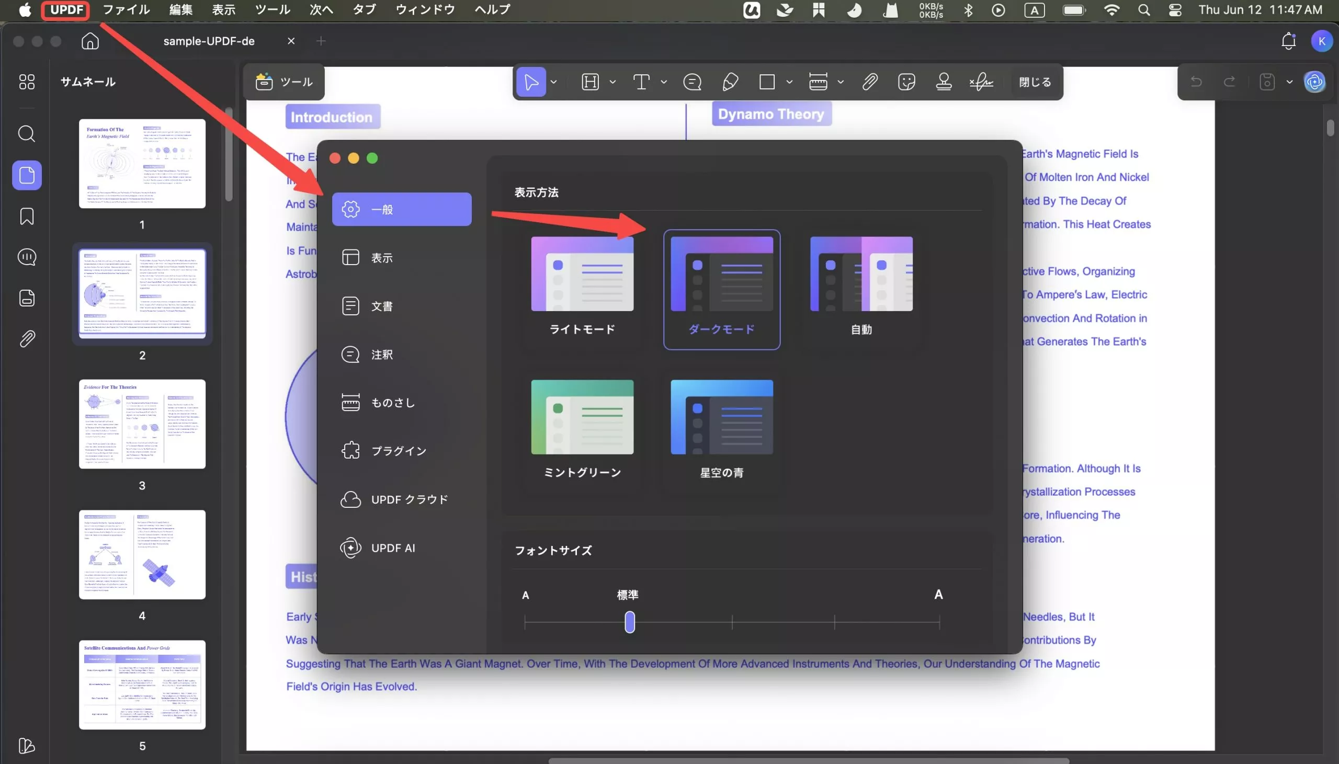
Task: Open page 3 thumbnail
Action: pos(142,424)
